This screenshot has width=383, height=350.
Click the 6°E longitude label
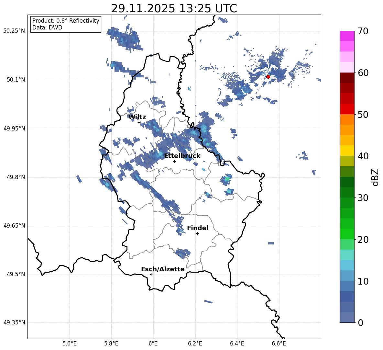(153, 344)
